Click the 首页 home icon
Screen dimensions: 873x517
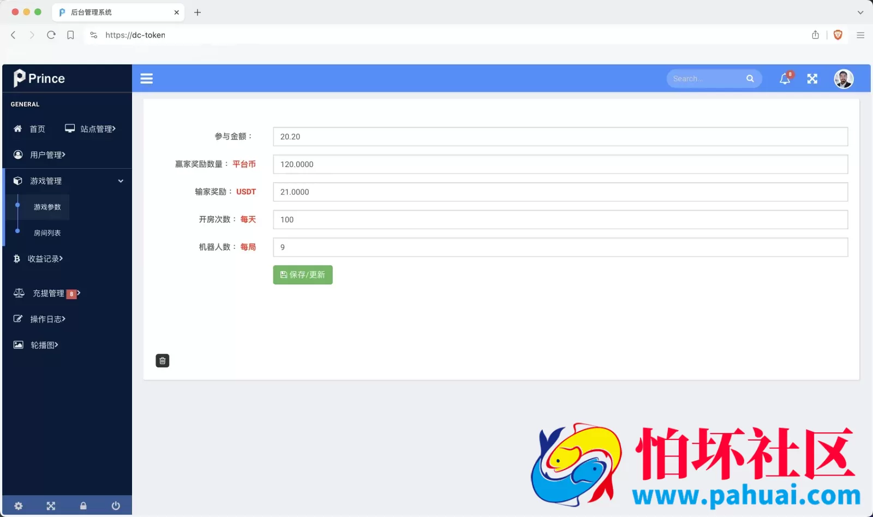tap(18, 129)
